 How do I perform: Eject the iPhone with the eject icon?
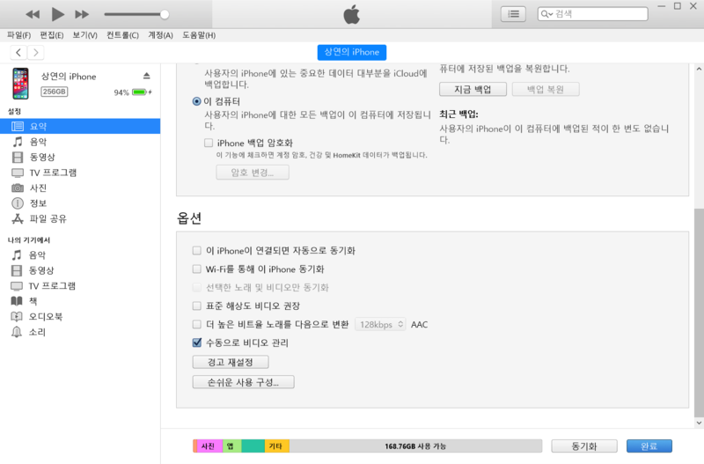click(146, 76)
